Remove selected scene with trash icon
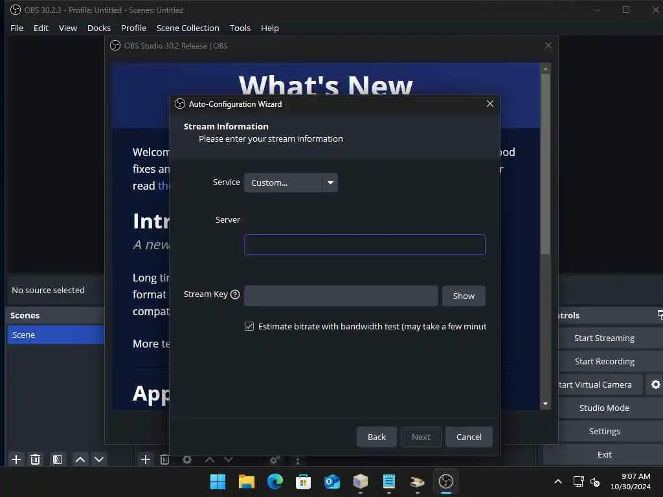663x497 pixels. click(x=36, y=459)
